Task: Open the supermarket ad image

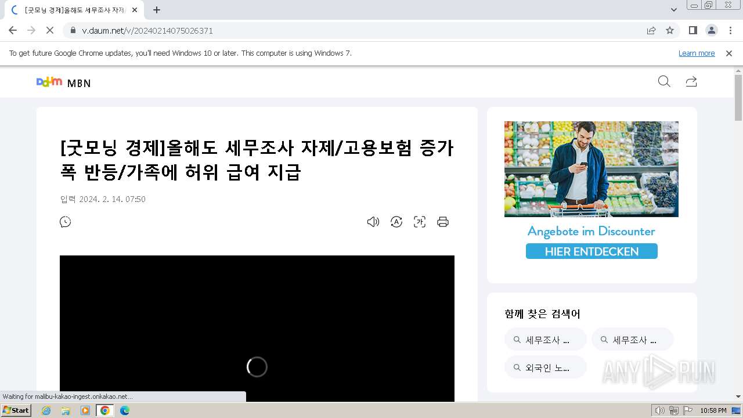Action: coord(591,169)
